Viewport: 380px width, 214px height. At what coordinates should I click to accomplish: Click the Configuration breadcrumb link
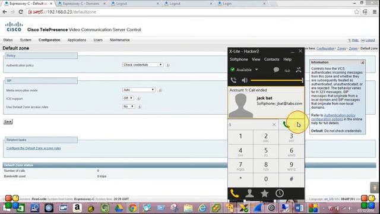(325, 49)
